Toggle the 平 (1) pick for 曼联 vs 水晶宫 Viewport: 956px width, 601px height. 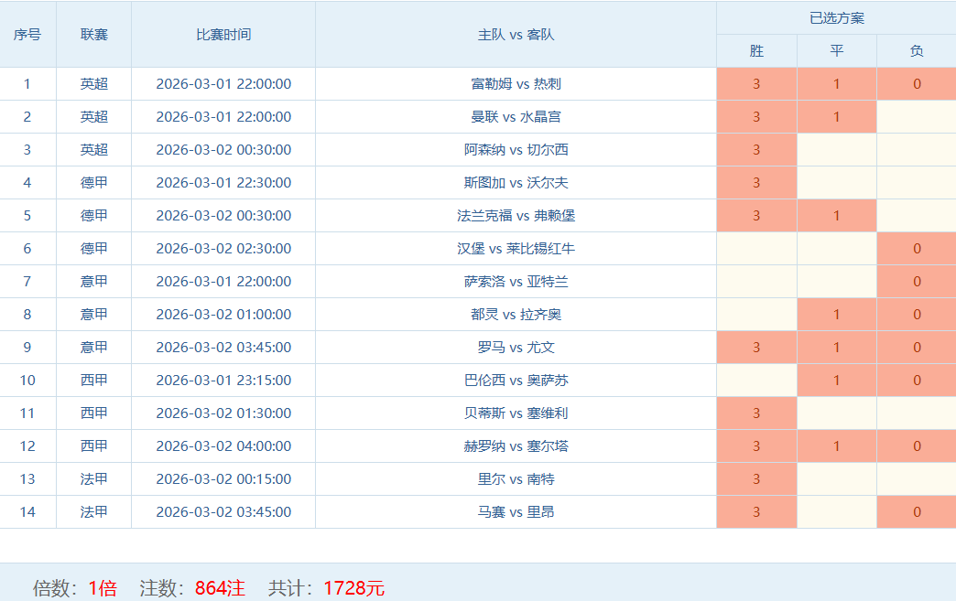pos(836,117)
